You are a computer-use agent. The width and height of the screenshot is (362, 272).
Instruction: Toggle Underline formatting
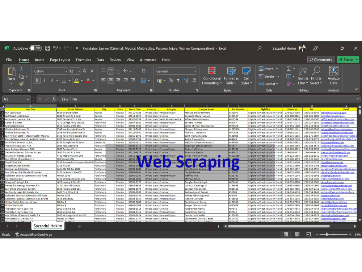52,80
